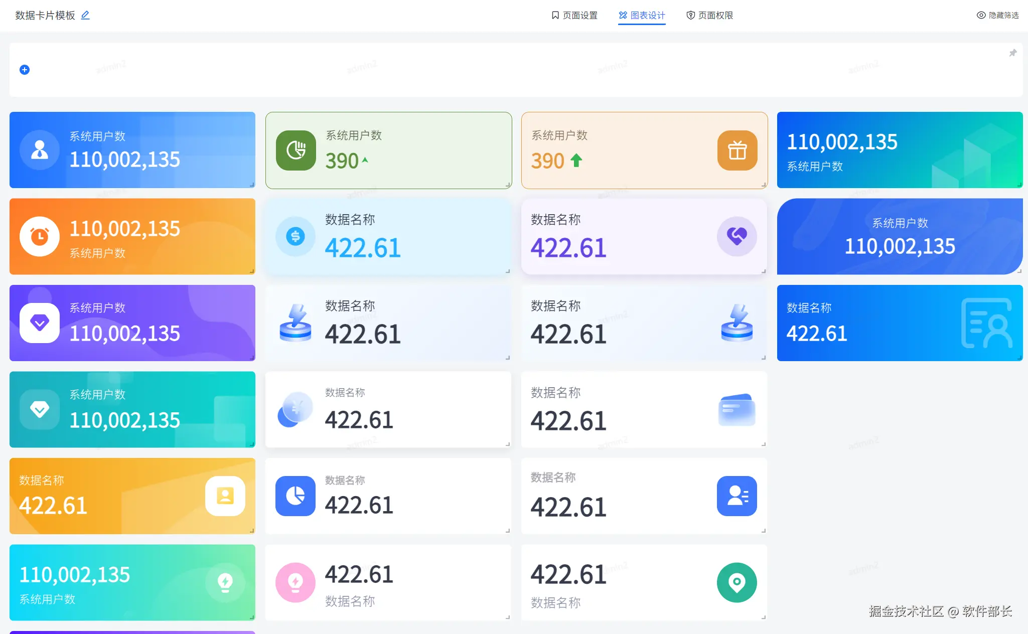This screenshot has height=634, width=1028.
Task: Click the green pie-chart hand icon
Action: click(296, 150)
